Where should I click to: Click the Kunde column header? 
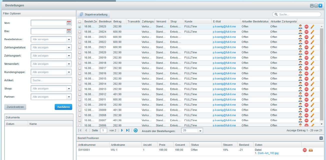tap(197, 21)
